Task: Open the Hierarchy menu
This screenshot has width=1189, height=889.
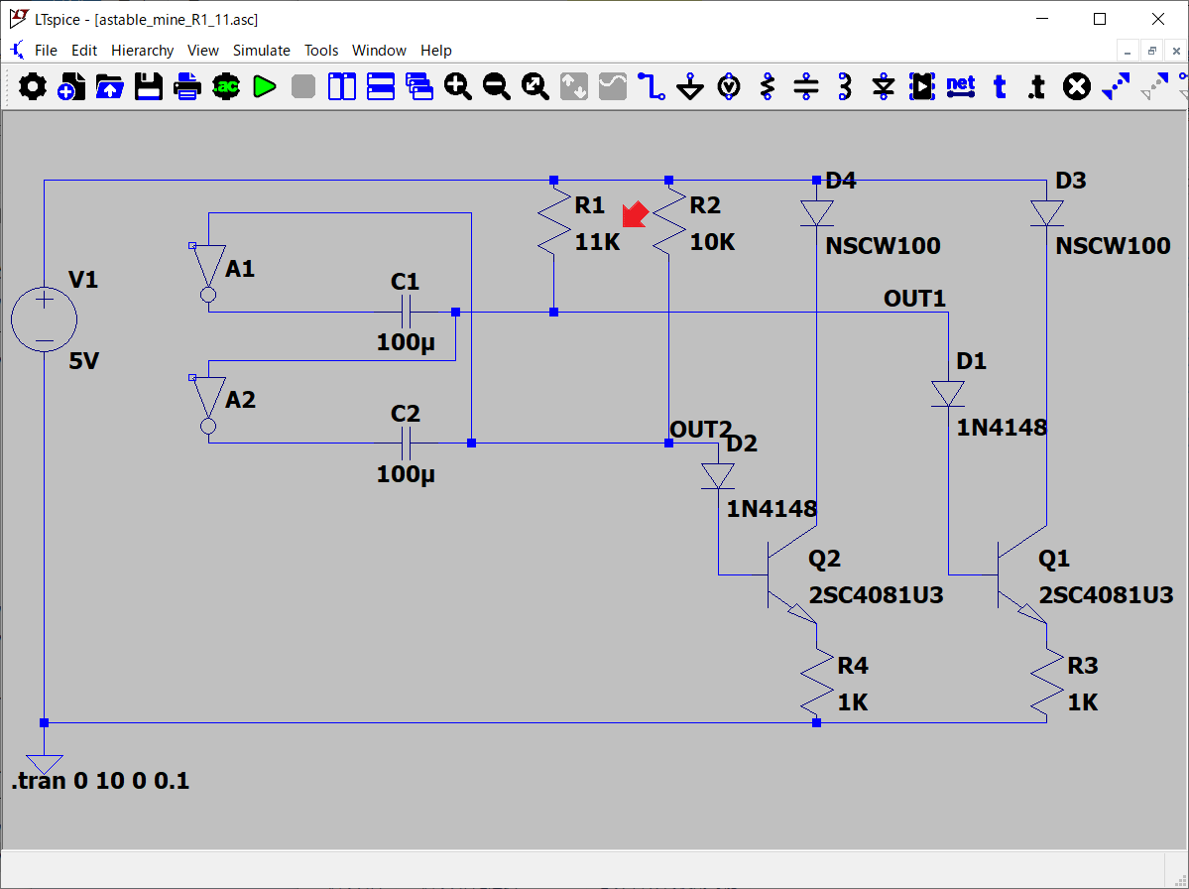Action: (x=142, y=51)
